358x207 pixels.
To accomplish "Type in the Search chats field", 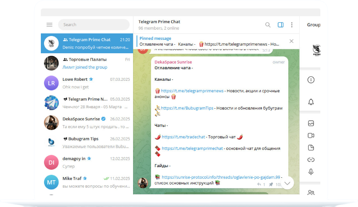I will click(94, 25).
